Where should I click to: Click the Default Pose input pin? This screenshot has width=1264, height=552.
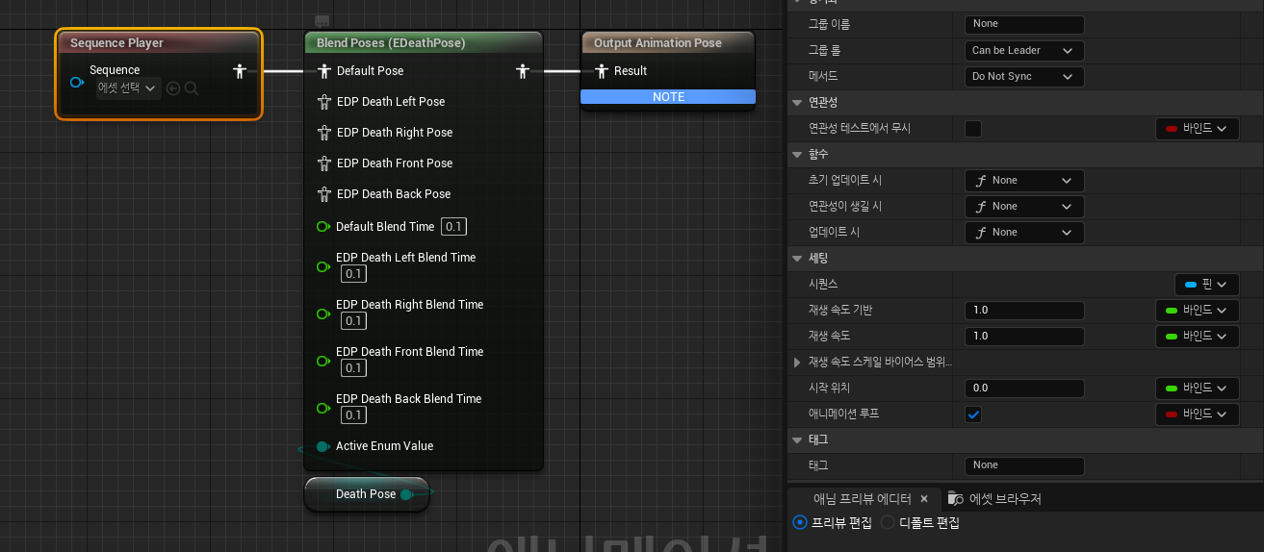(323, 71)
